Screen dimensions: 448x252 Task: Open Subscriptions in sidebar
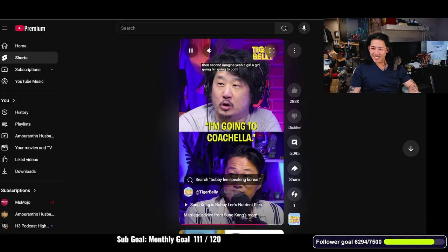29,70
